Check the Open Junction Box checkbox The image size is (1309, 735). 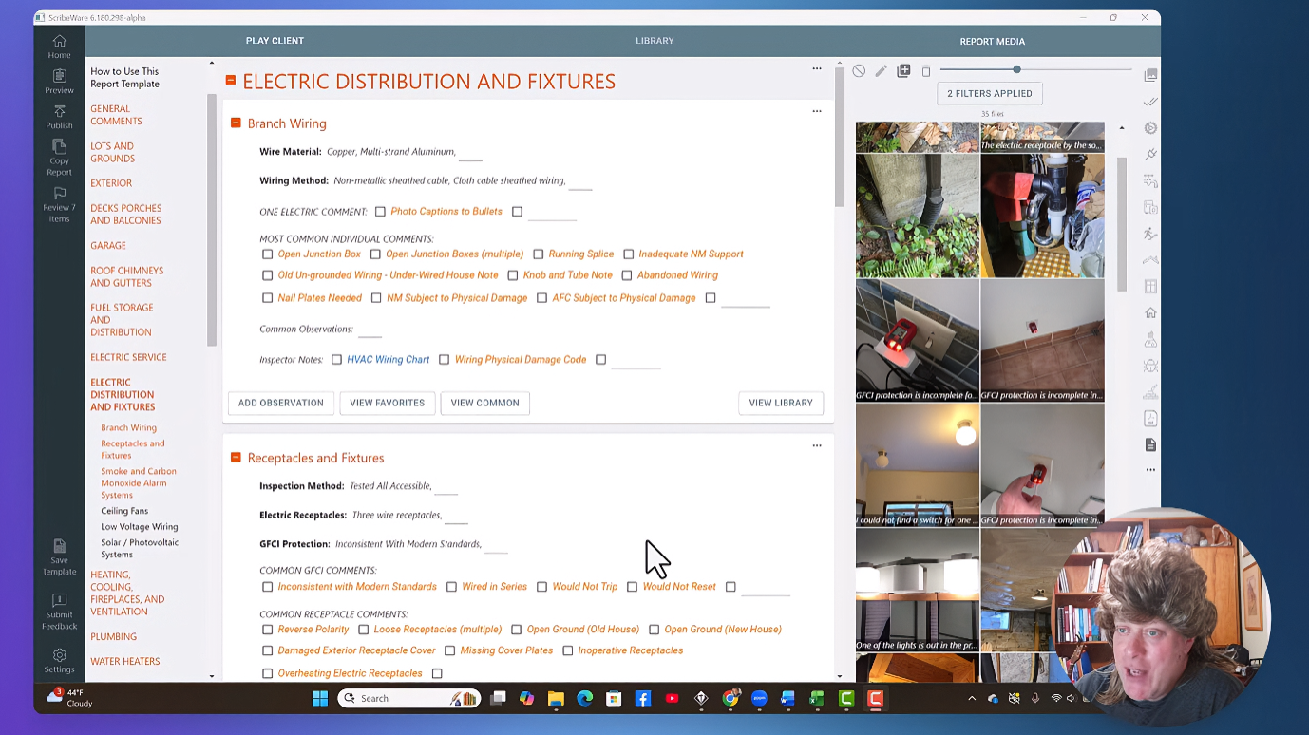[x=267, y=254]
